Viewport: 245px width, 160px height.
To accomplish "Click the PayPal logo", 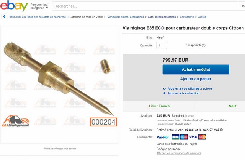I will pos(162,137).
